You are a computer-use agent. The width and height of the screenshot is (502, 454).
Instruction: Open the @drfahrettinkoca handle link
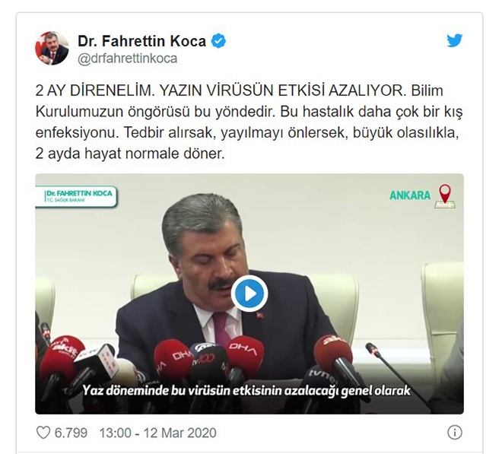pyautogui.click(x=128, y=59)
